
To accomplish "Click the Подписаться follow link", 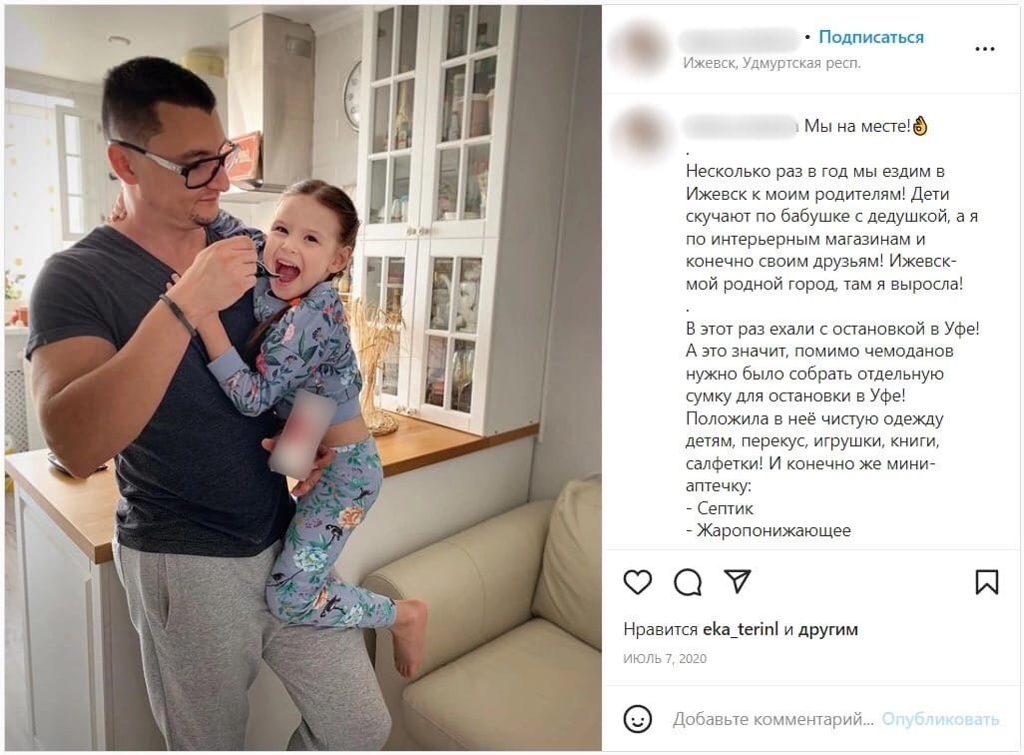I will pos(871,37).
